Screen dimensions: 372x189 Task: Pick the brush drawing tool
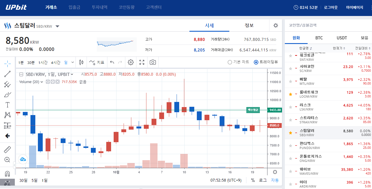coord(7,94)
